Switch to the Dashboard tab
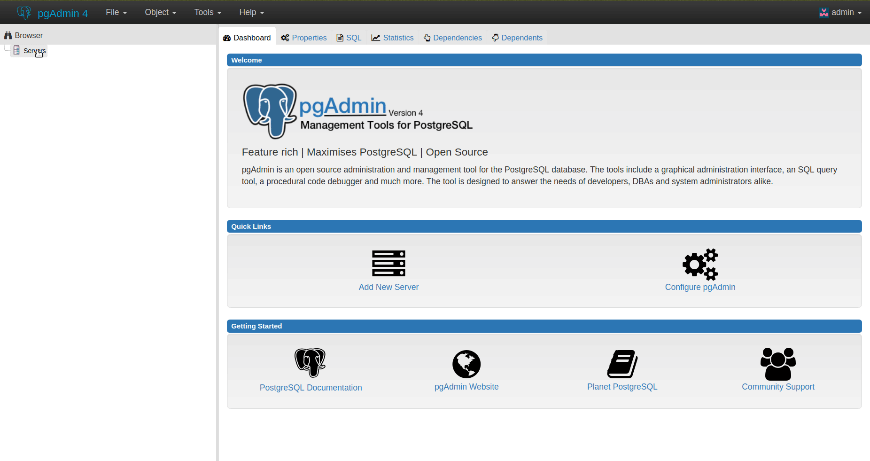 point(247,38)
